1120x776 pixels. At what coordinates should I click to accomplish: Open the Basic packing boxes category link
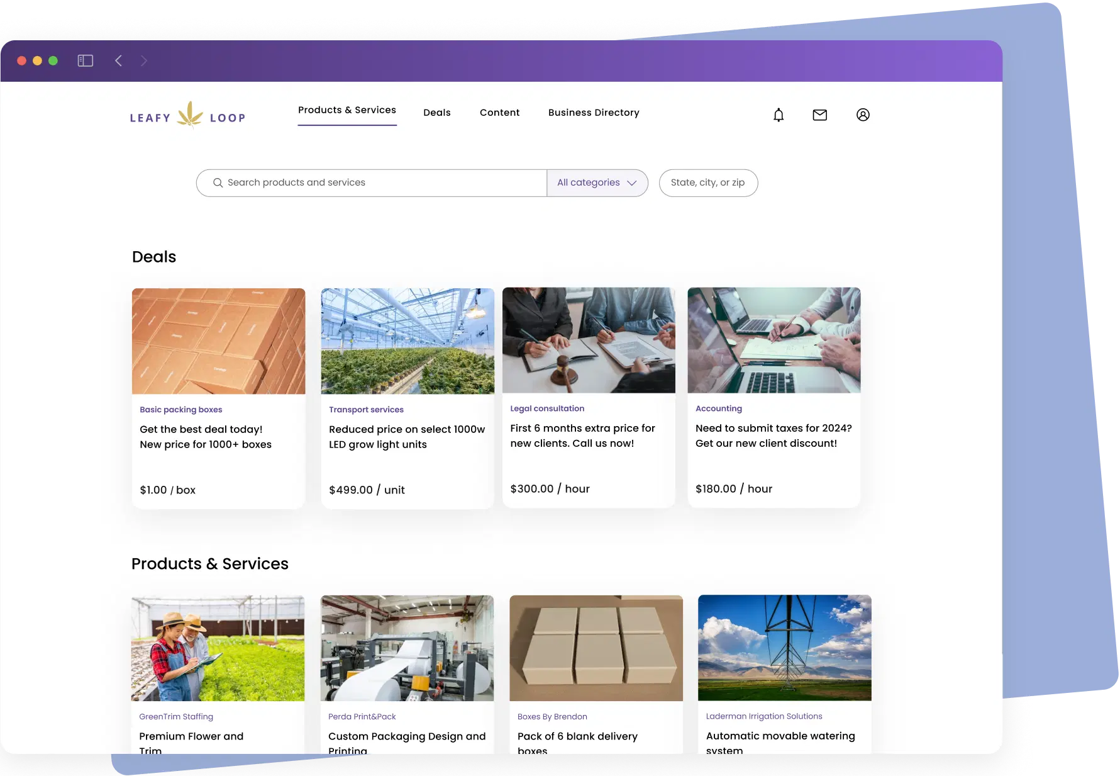[x=180, y=409]
